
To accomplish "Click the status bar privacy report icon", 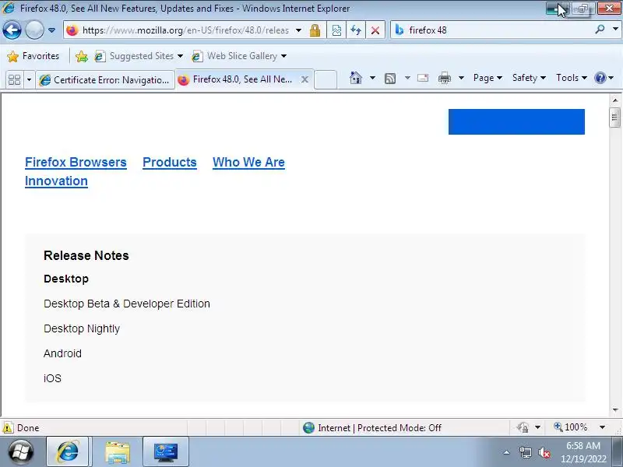I will pos(523,427).
